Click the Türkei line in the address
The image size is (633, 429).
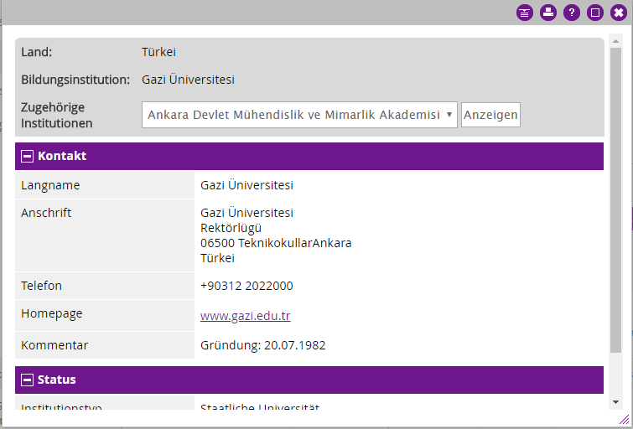217,258
